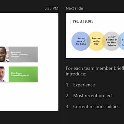Select the gray Convey Benefits circle
Screen dimensions: 124x124
point(111,41)
